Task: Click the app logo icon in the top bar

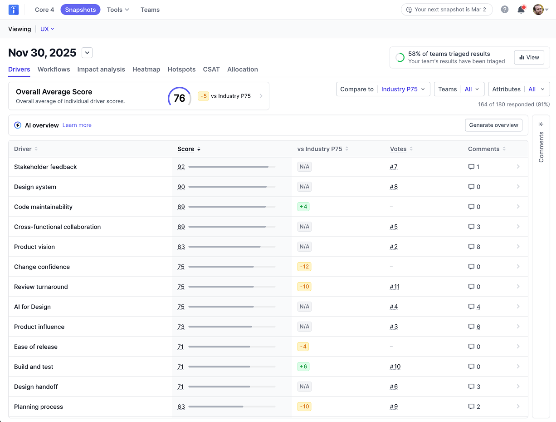Action: coord(14,10)
